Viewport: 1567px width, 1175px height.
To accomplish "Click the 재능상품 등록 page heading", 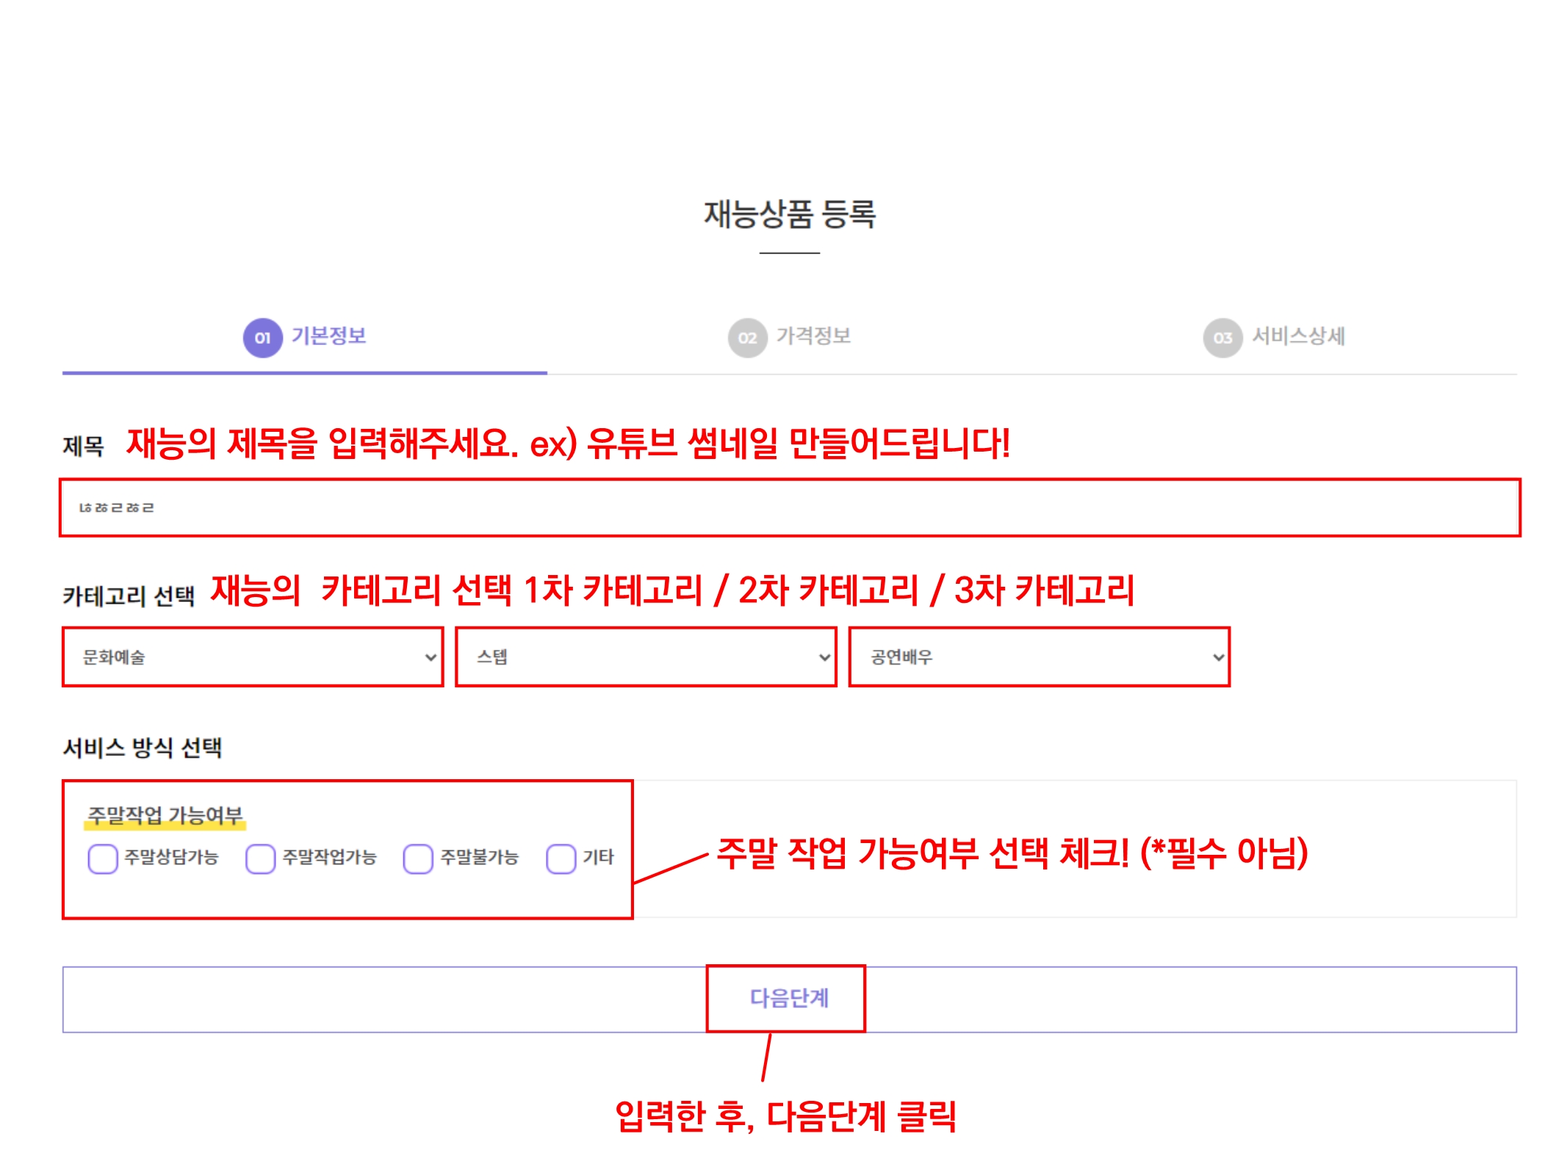I will click(x=790, y=214).
